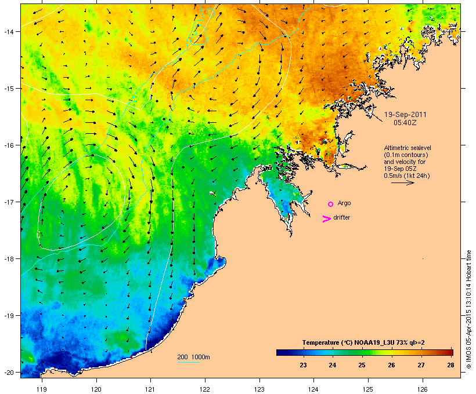Click longitude axis label 121
Viewport: 476px width, 394px height.
pos(150,389)
